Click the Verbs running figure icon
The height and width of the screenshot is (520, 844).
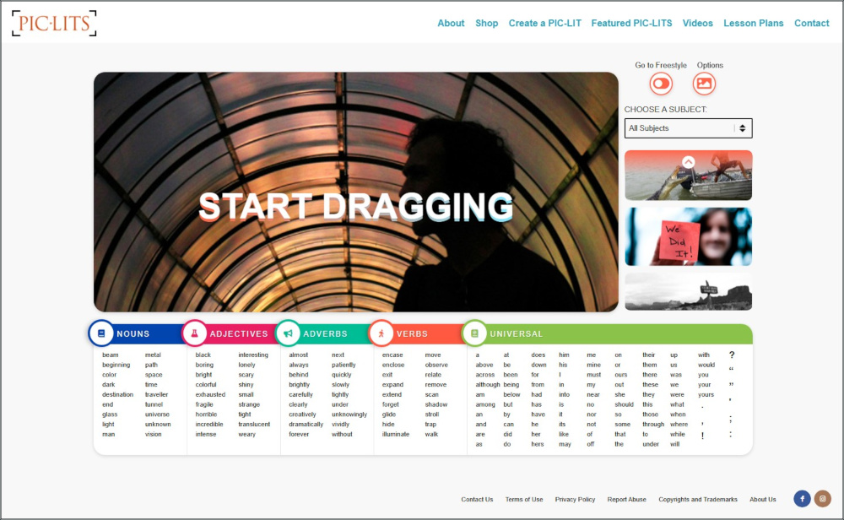click(381, 333)
